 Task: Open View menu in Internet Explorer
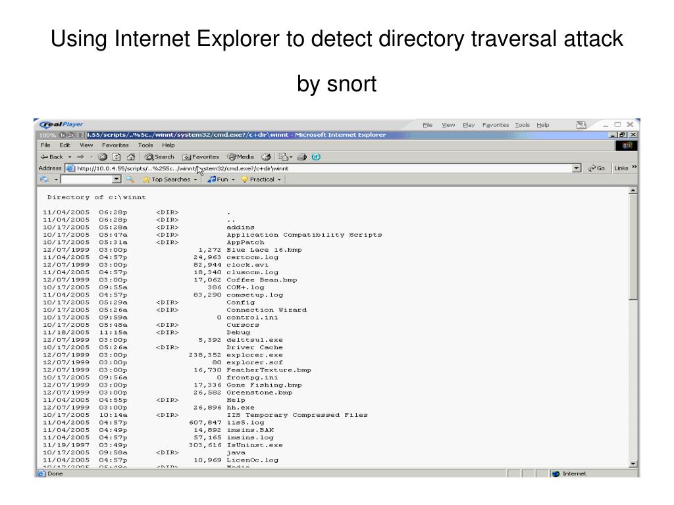(x=86, y=145)
